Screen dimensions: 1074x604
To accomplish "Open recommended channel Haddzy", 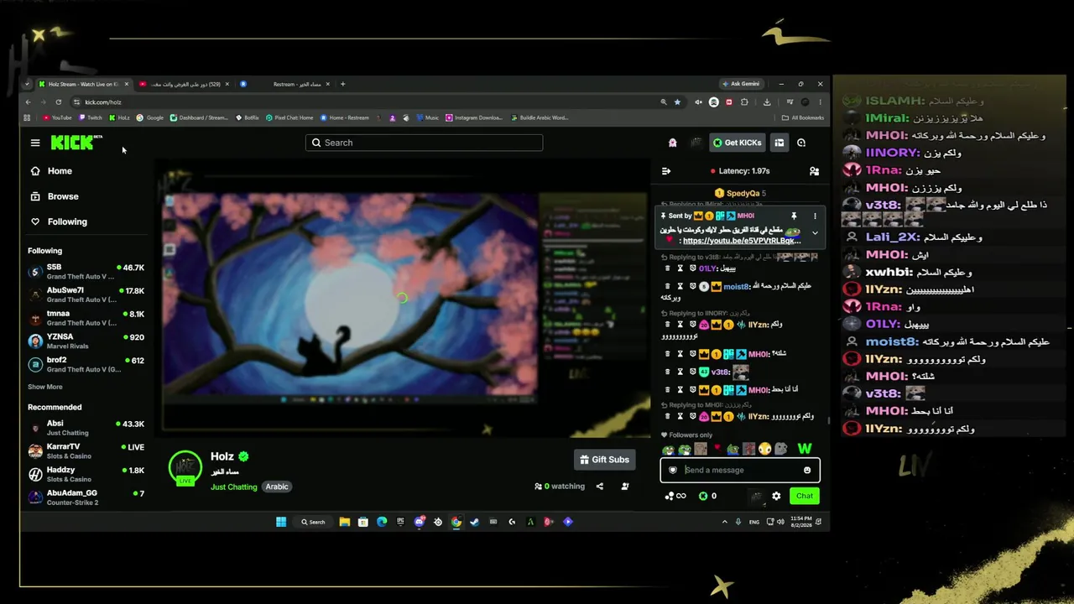I will pos(86,474).
